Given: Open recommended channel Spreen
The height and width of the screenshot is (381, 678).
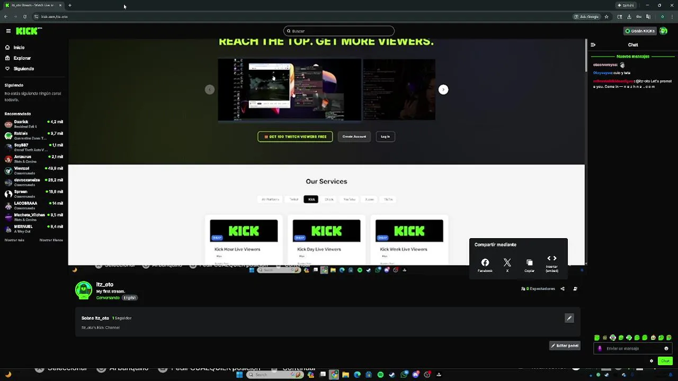Looking at the screenshot, I should point(33,194).
